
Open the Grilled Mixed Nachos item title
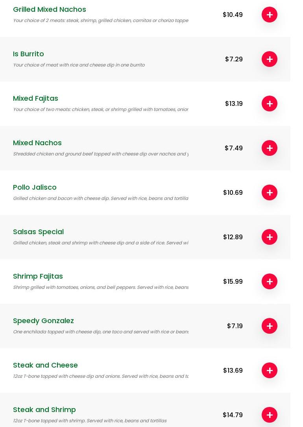pos(50,9)
